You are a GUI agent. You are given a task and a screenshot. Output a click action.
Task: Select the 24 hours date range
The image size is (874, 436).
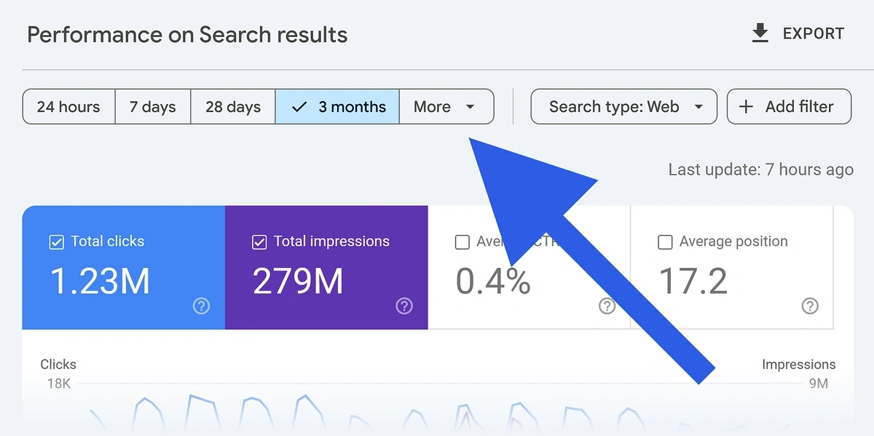(x=68, y=107)
